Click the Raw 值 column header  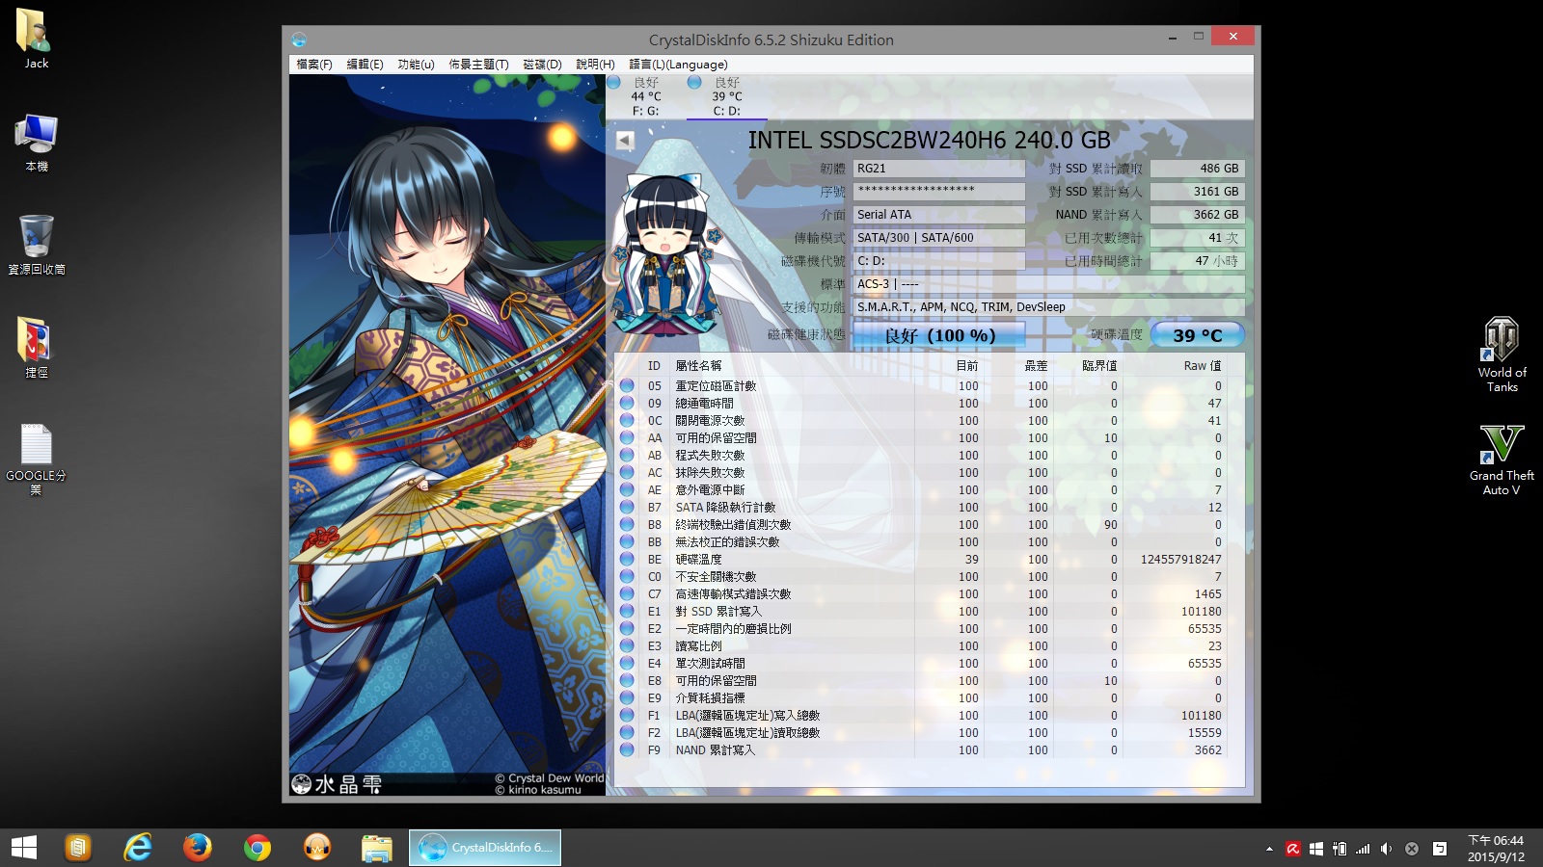coord(1202,366)
